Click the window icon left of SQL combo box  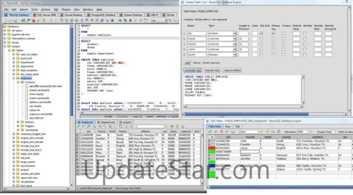pos(146,20)
